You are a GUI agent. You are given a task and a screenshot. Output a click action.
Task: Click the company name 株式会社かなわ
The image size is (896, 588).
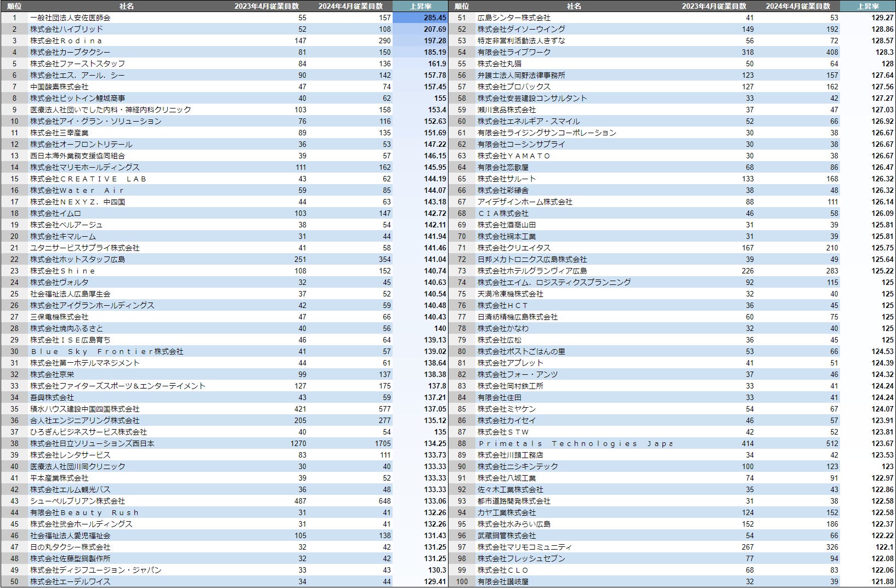(503, 328)
